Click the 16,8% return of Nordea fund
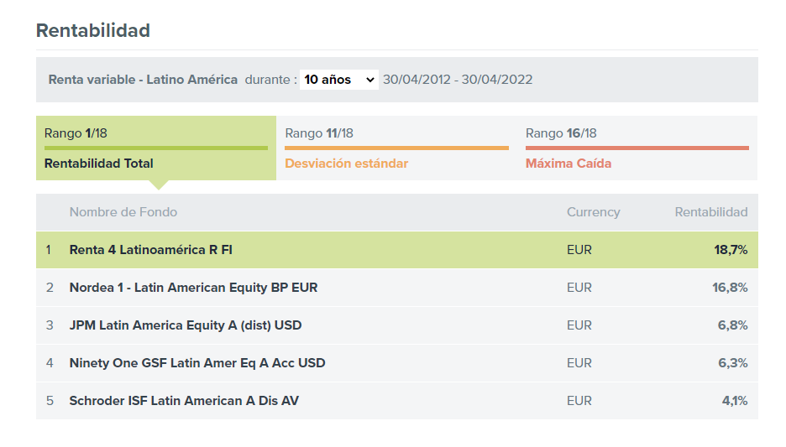The image size is (786, 447). [x=730, y=288]
